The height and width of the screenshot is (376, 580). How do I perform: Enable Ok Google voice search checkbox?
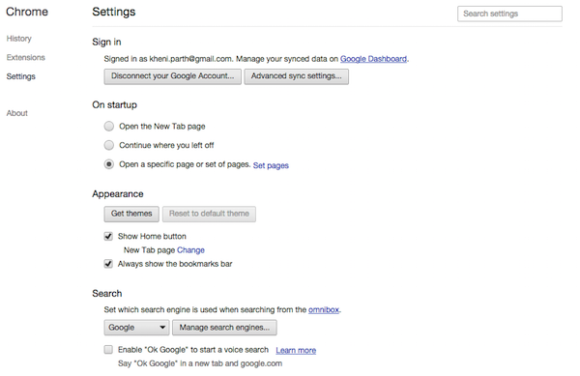coord(108,350)
